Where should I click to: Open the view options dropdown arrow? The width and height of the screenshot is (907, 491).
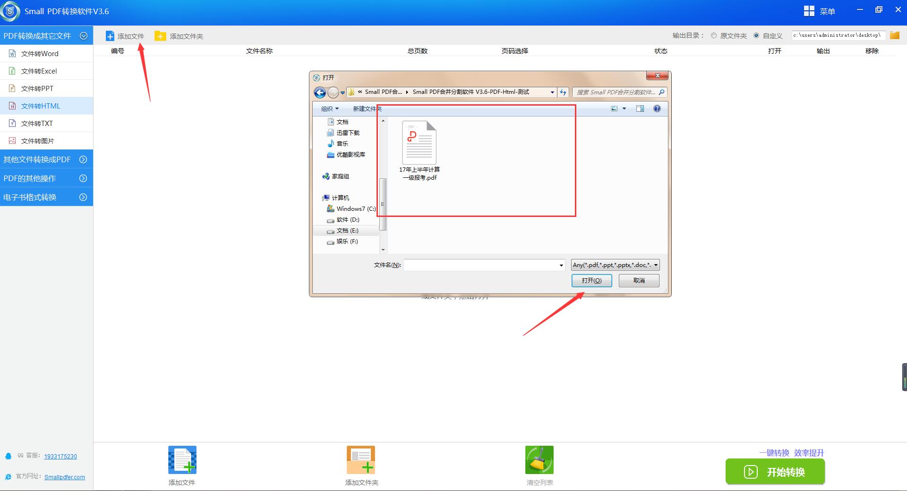624,109
